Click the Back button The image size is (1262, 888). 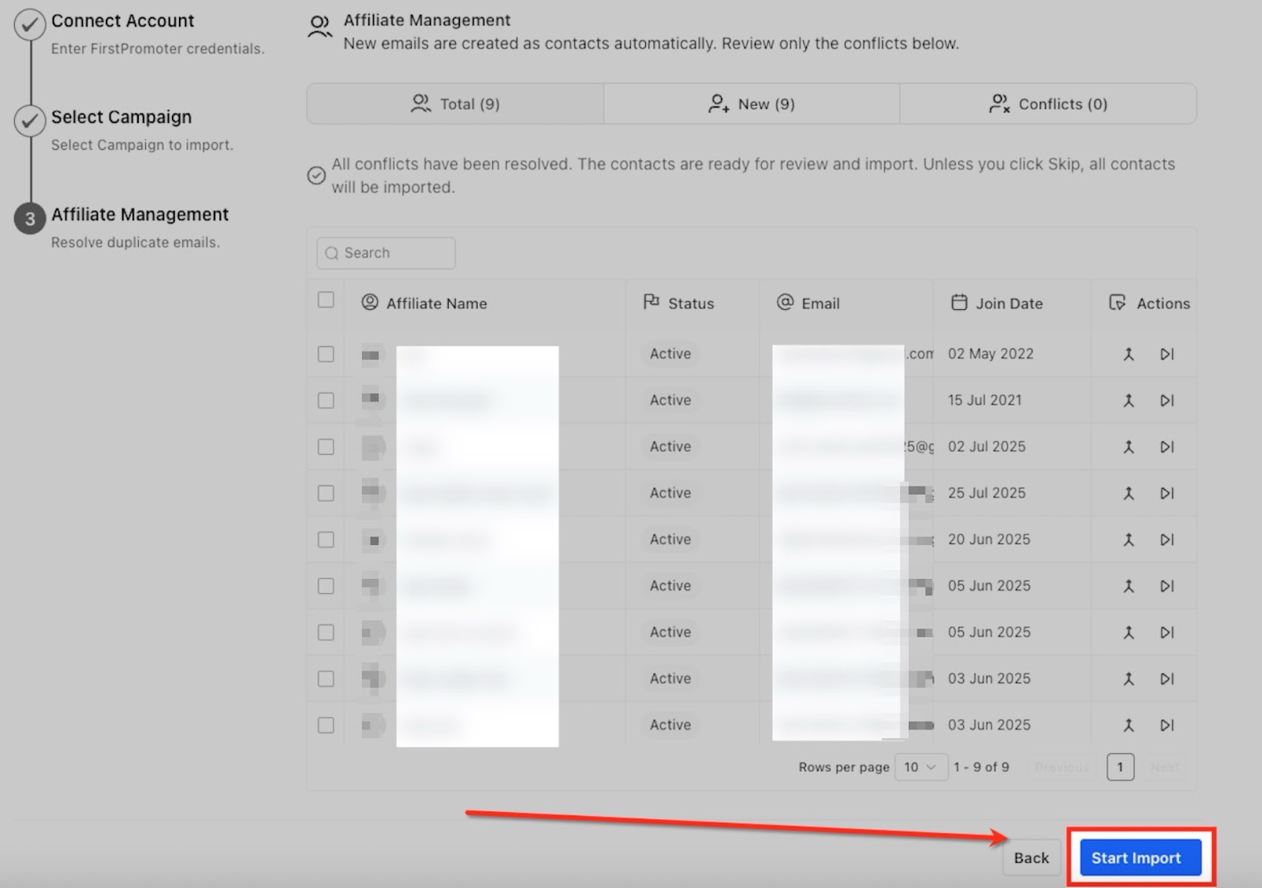1031,858
